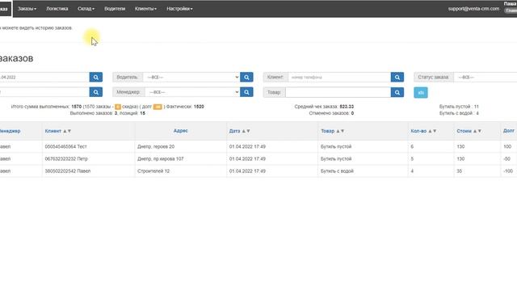Focus the Товар input field
517x291 pixels.
(x=338, y=92)
